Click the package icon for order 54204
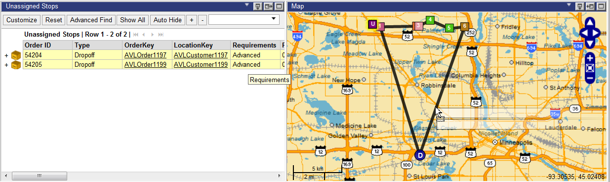 point(16,55)
